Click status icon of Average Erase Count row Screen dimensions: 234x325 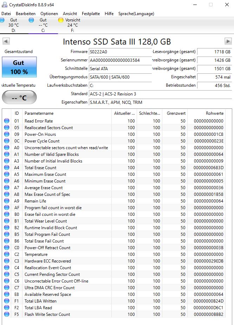(7, 187)
